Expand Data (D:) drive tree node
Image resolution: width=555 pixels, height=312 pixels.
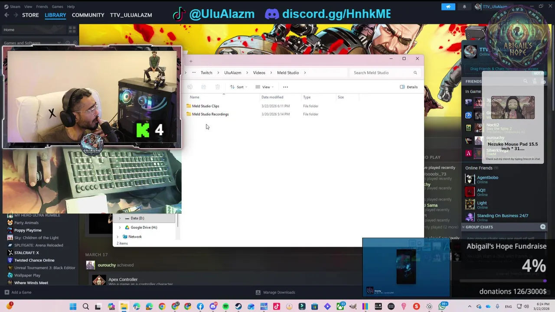[120, 218]
